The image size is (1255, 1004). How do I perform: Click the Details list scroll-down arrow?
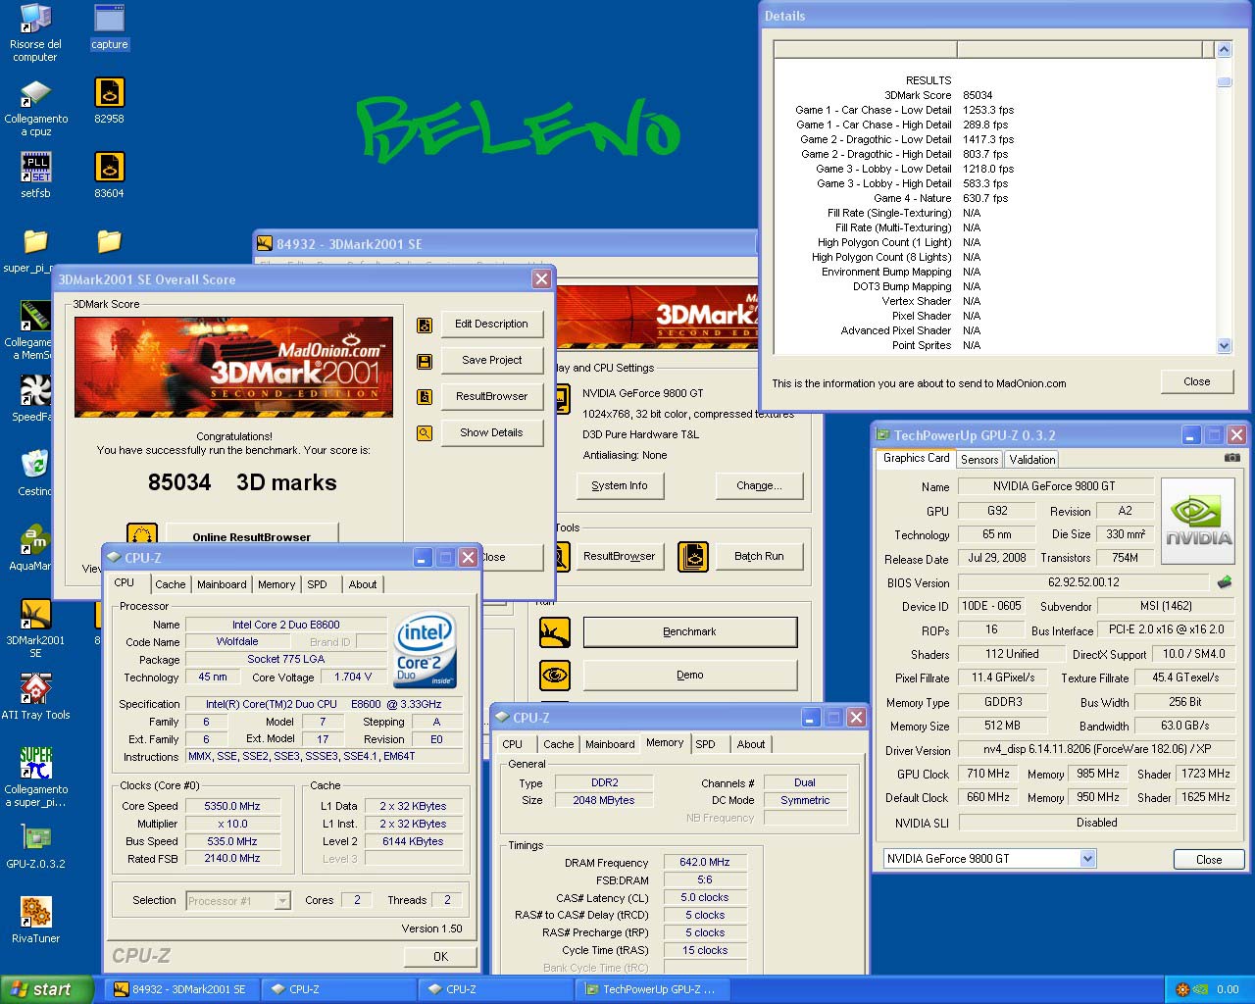click(1224, 346)
